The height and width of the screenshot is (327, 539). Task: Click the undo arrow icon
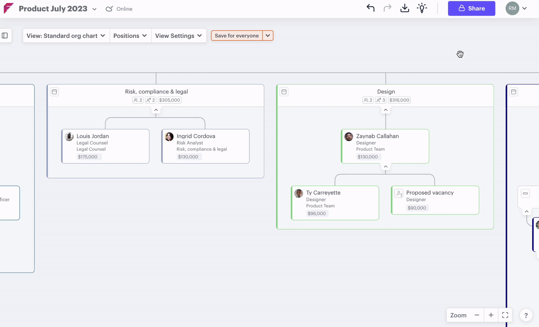tap(371, 8)
